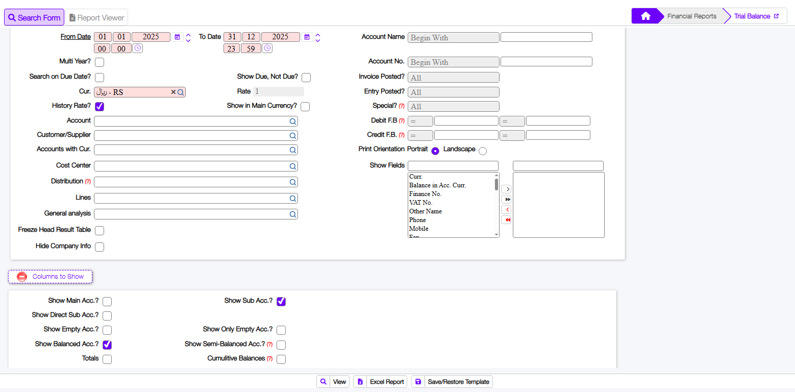Clear the Cur. currency field with X

(x=173, y=92)
